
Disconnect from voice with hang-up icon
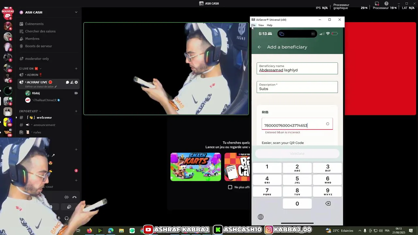click(x=74, y=197)
